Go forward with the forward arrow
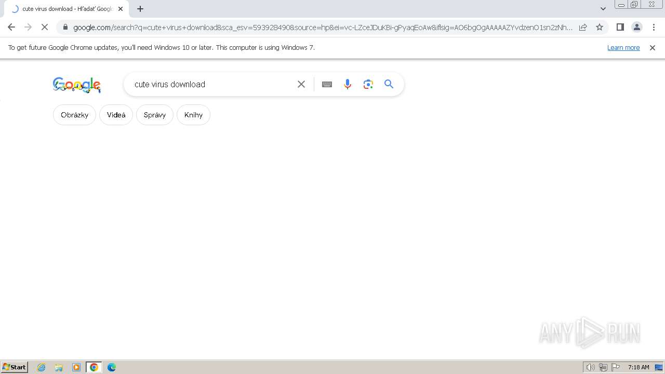Image resolution: width=665 pixels, height=374 pixels. tap(28, 27)
